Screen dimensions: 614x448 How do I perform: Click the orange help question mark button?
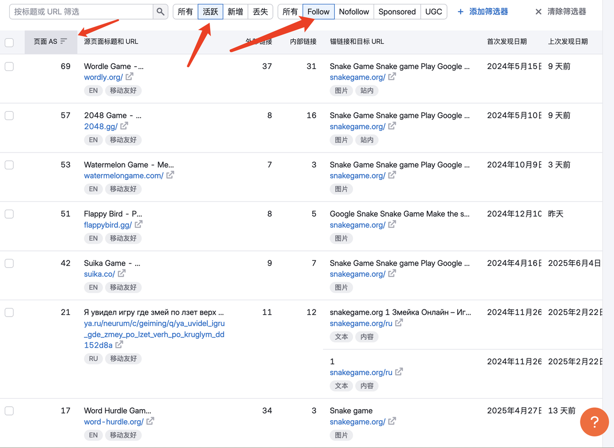[x=594, y=422]
